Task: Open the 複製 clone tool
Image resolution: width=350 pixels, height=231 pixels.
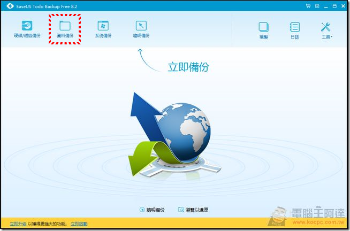Action: [263, 30]
